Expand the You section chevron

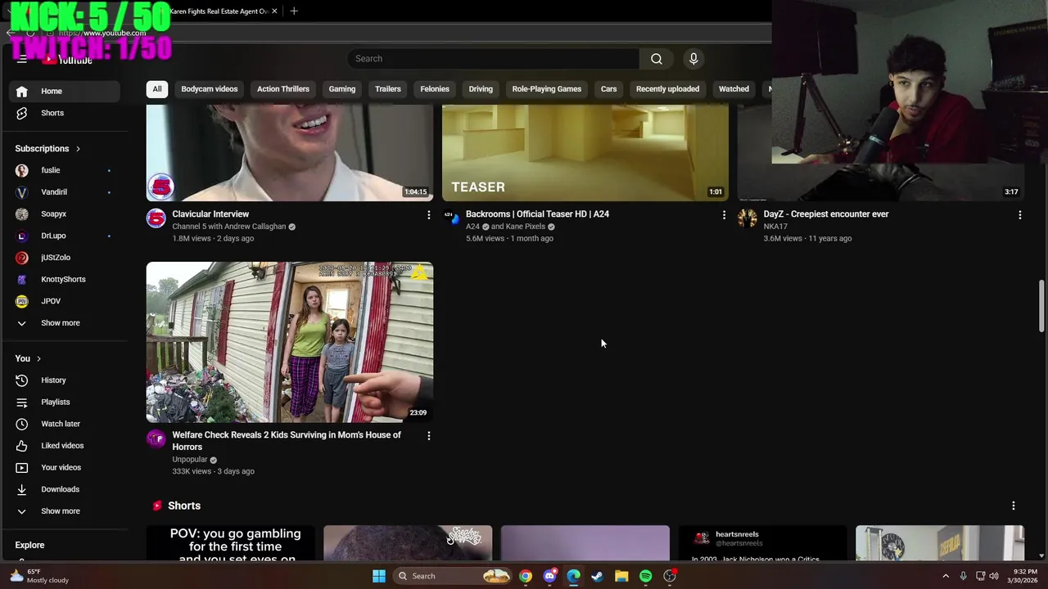click(38, 359)
